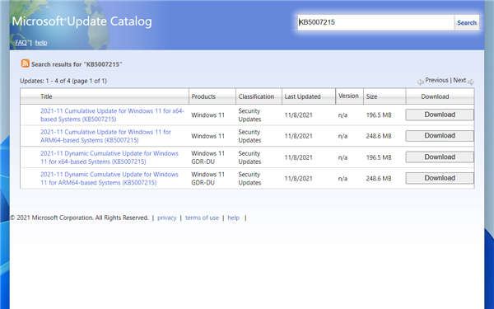The image size is (494, 309).
Task: Download the ARM64 Dynamic Cumulative Update
Action: tap(440, 178)
